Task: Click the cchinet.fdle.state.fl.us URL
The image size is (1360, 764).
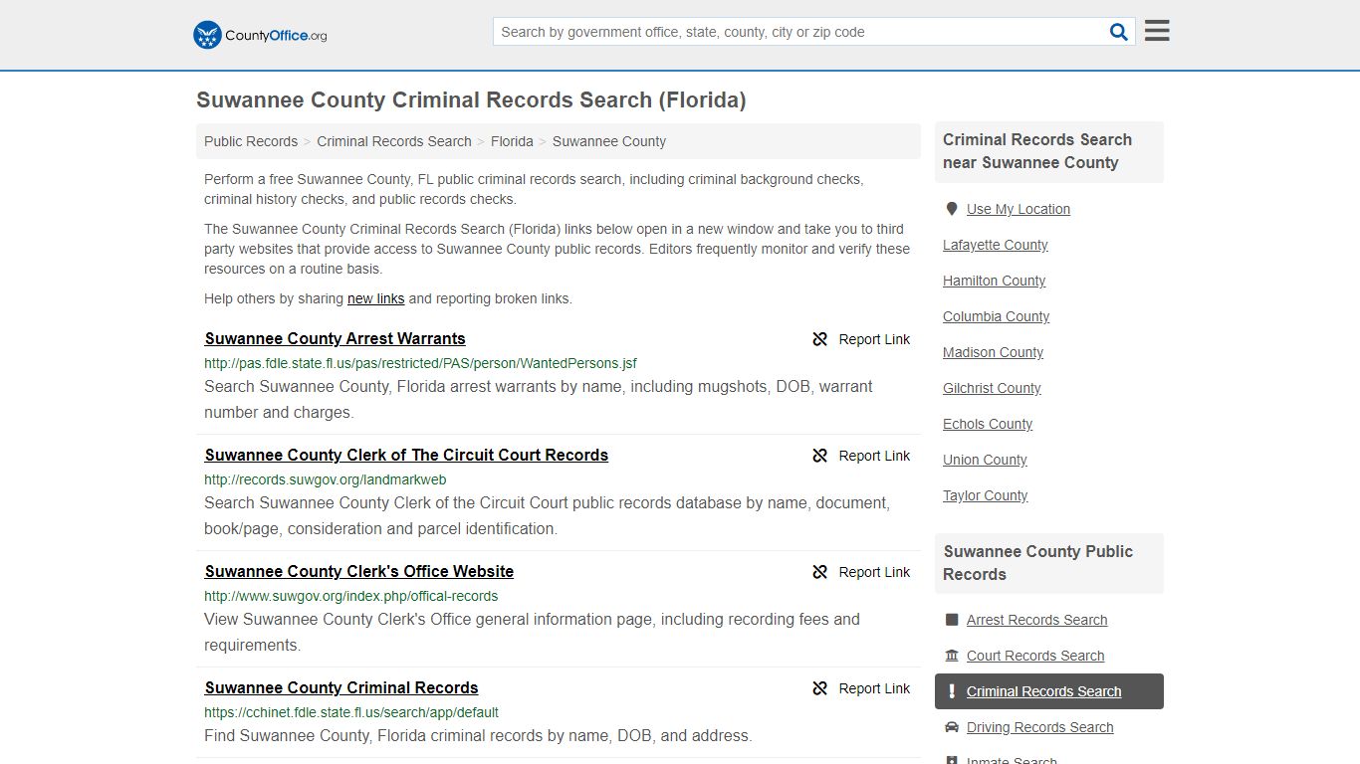Action: tap(351, 712)
